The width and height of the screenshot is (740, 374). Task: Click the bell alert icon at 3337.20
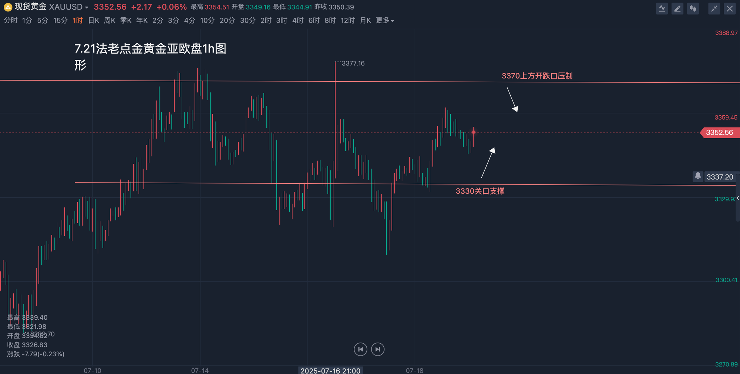click(697, 176)
